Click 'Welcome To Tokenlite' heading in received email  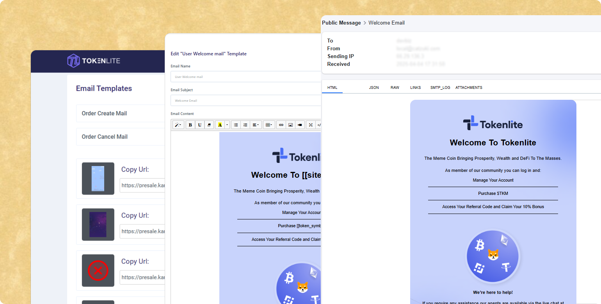(x=493, y=143)
